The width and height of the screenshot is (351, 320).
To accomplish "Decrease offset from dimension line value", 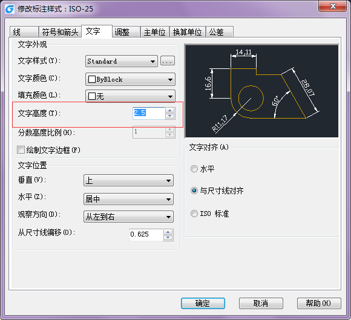I will pyautogui.click(x=168, y=238).
